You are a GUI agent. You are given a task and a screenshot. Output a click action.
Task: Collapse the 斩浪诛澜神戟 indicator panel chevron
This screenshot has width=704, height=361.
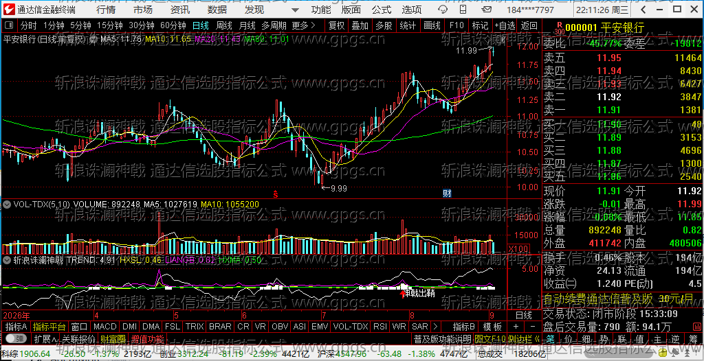[7, 259]
